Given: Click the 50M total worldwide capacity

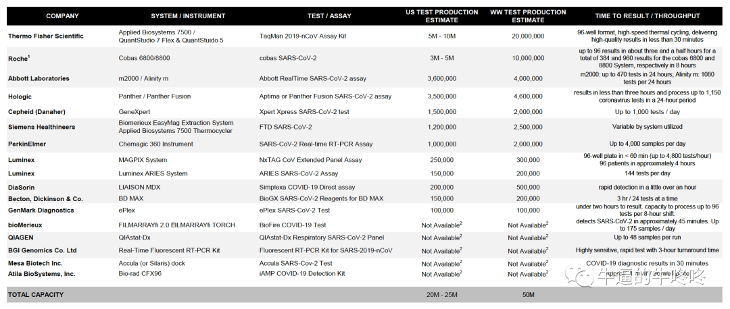Looking at the screenshot, I should pos(528,295).
